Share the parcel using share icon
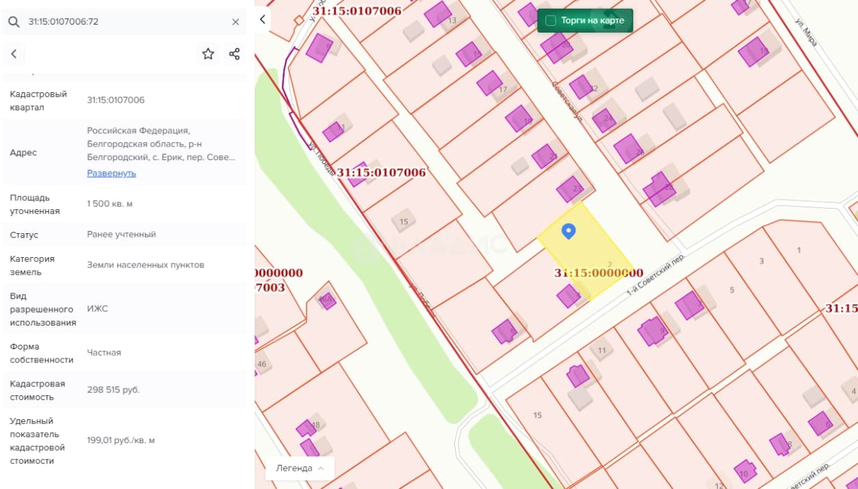Image resolution: width=858 pixels, height=489 pixels. 234,53
